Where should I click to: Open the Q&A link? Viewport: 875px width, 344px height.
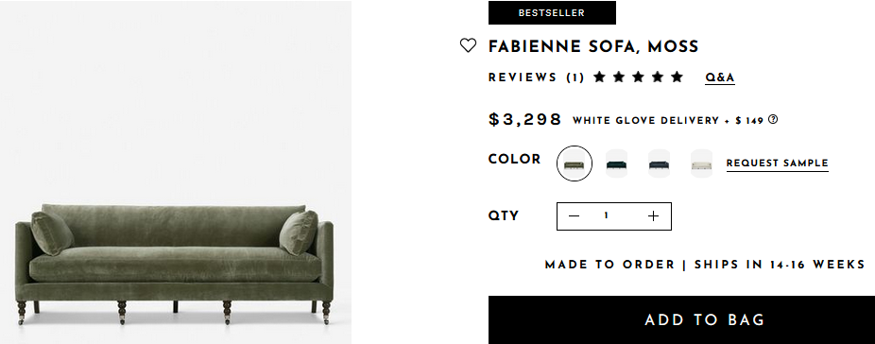720,78
